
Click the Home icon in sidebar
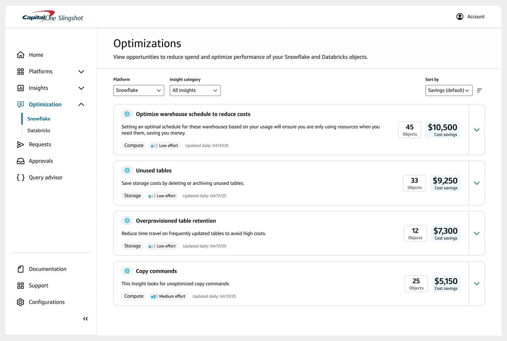(x=20, y=55)
